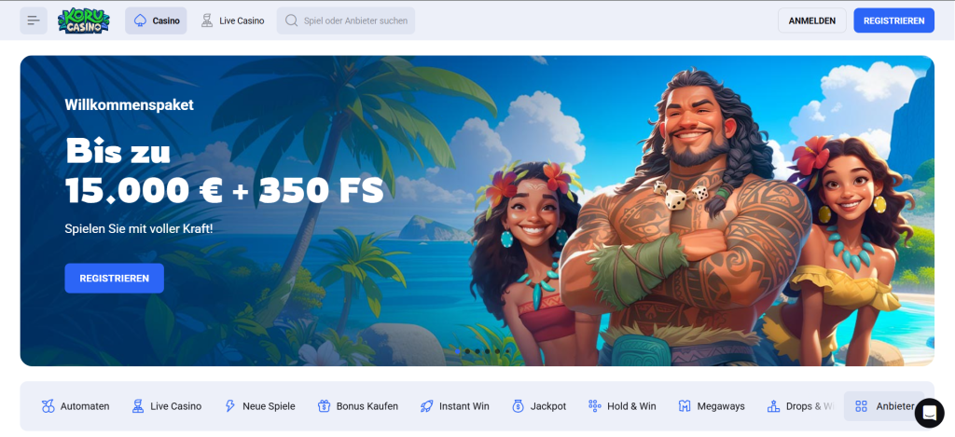Open the live chat support bubble
The width and height of the screenshot is (955, 437).
click(x=930, y=413)
